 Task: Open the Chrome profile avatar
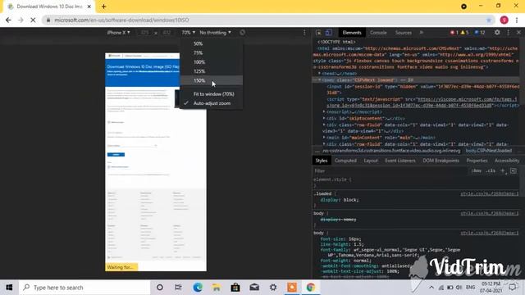504,20
